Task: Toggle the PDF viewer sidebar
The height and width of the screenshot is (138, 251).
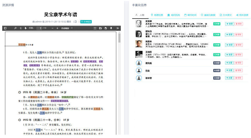Action: click(x=5, y=28)
